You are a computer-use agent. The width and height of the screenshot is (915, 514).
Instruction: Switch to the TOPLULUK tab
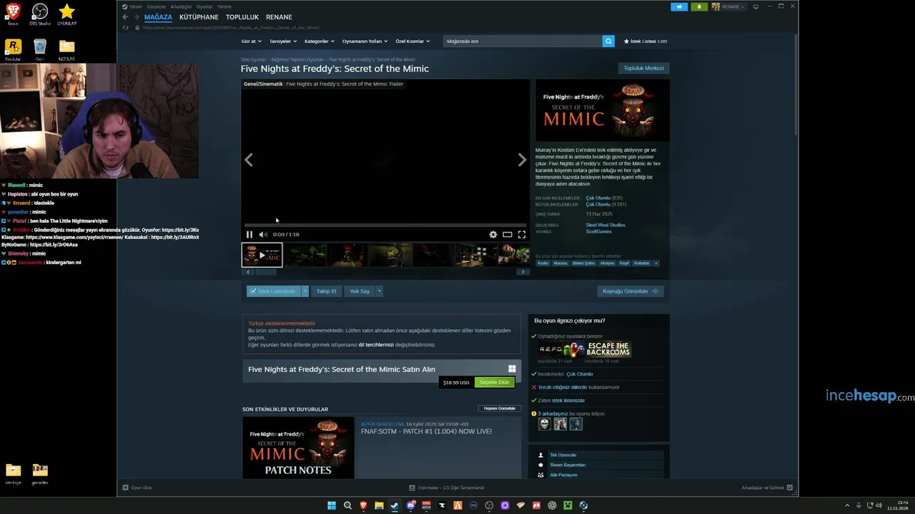[242, 17]
